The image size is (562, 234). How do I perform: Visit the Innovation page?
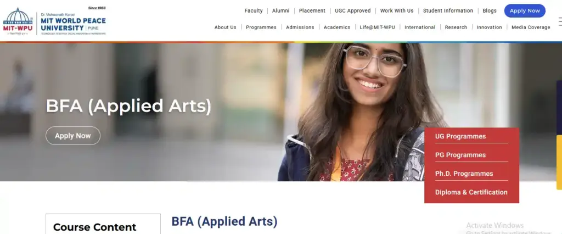(x=489, y=27)
